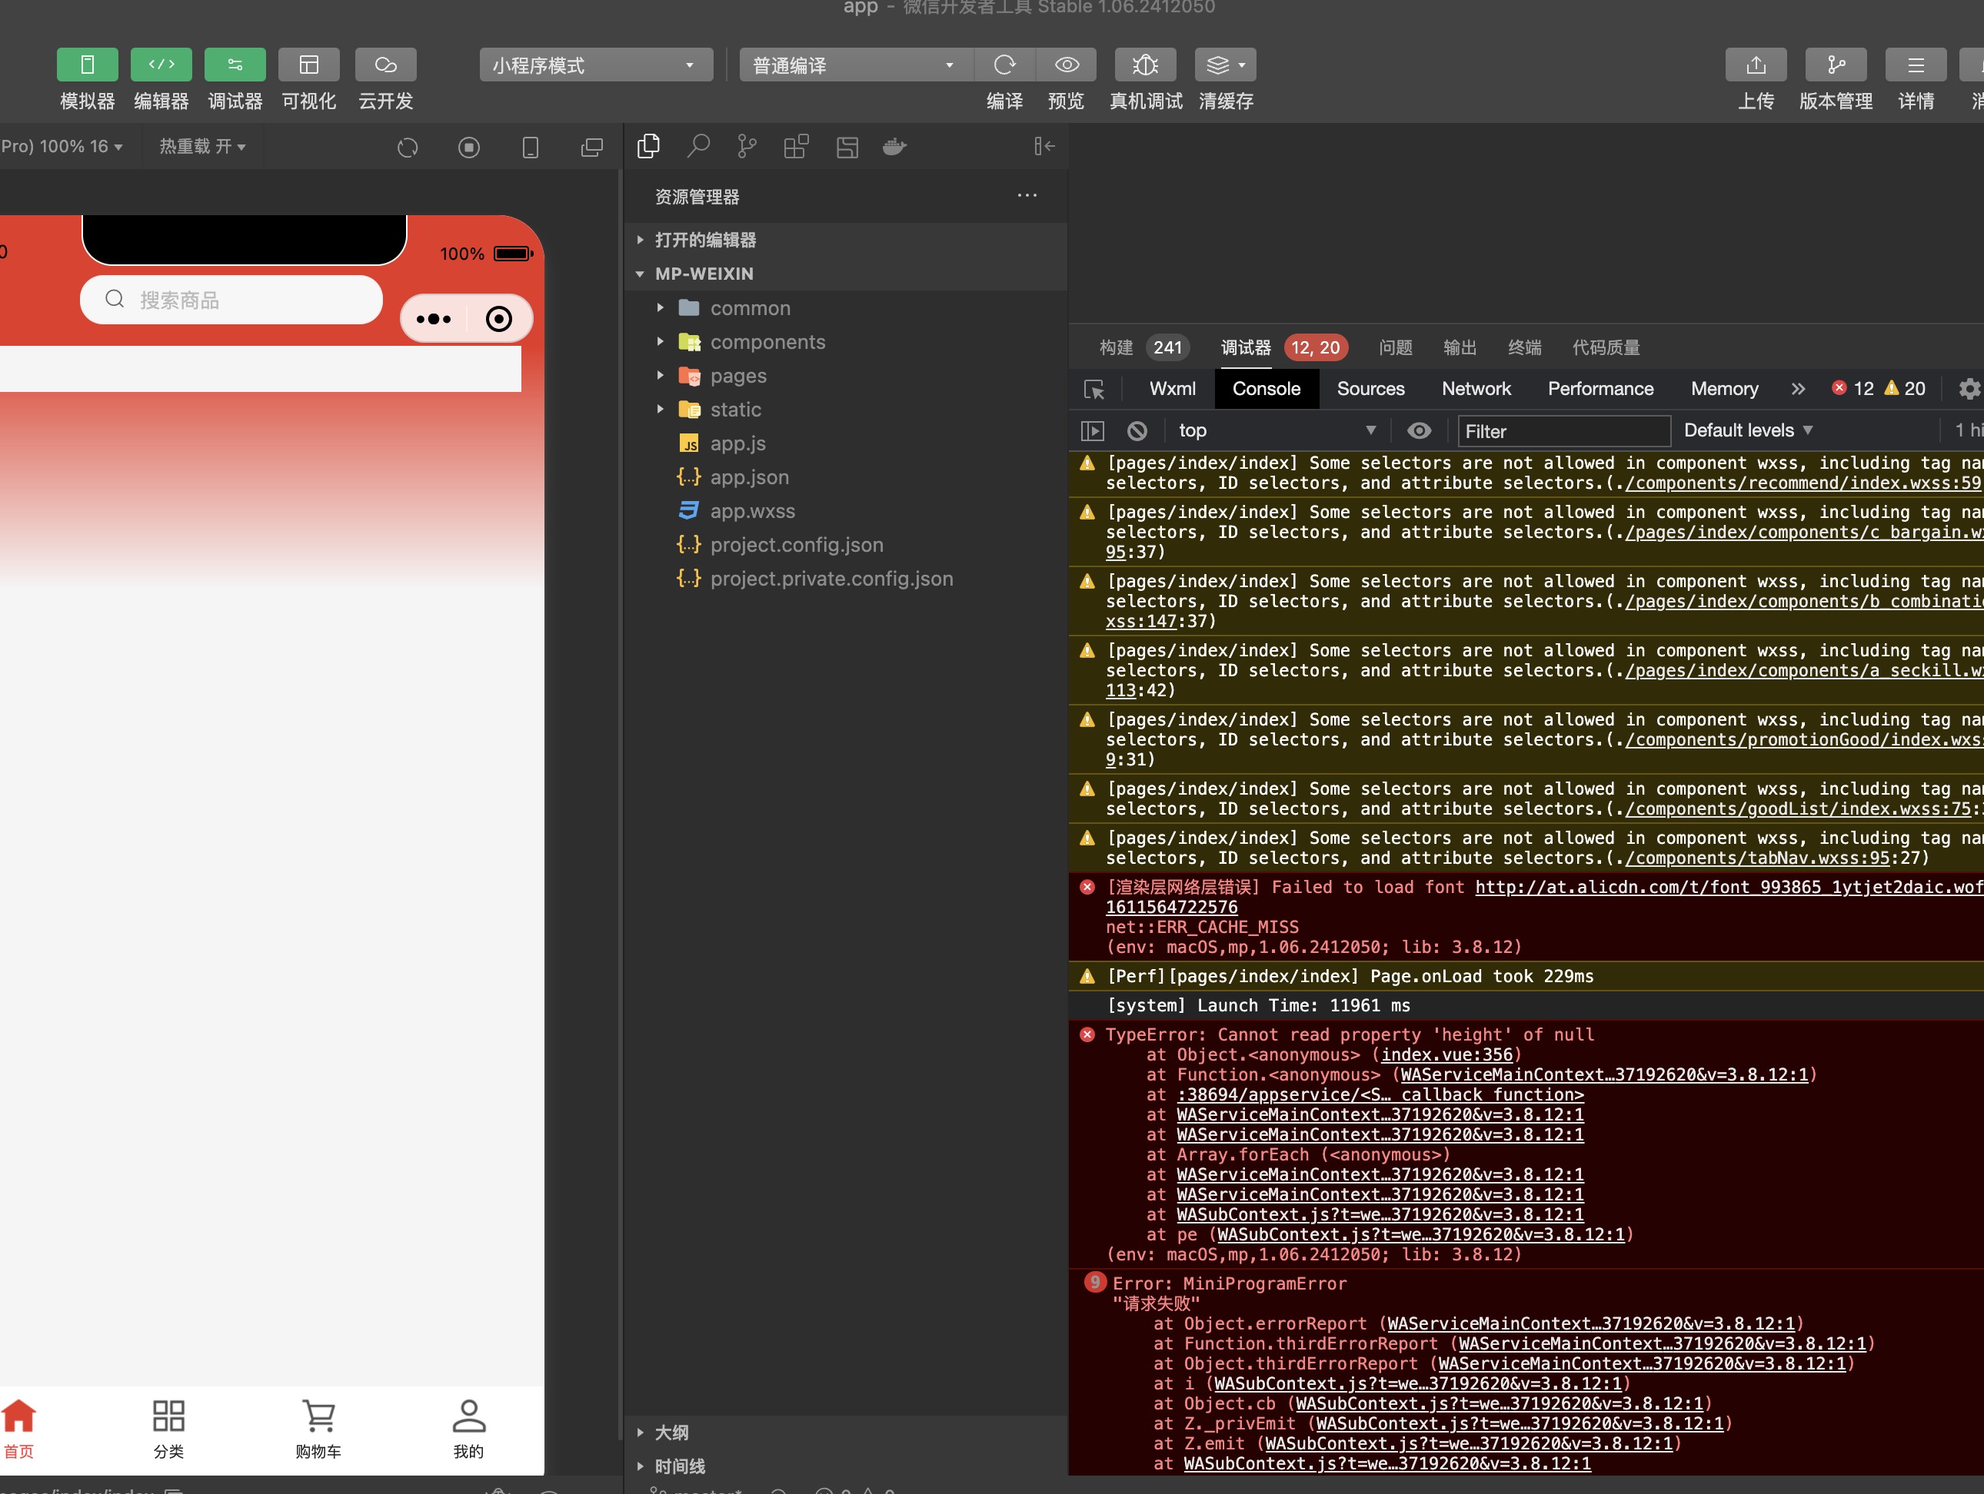The image size is (1984, 1494).
Task: Open 云开发 cloud development
Action: tap(386, 65)
